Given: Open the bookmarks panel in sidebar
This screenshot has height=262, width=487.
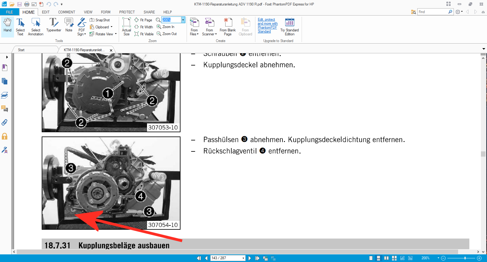Looking at the screenshot, I should (5, 68).
